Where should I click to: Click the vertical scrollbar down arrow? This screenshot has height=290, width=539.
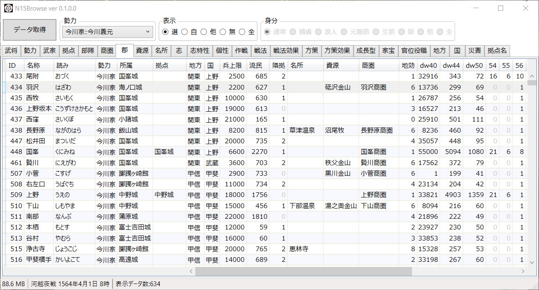532,262
